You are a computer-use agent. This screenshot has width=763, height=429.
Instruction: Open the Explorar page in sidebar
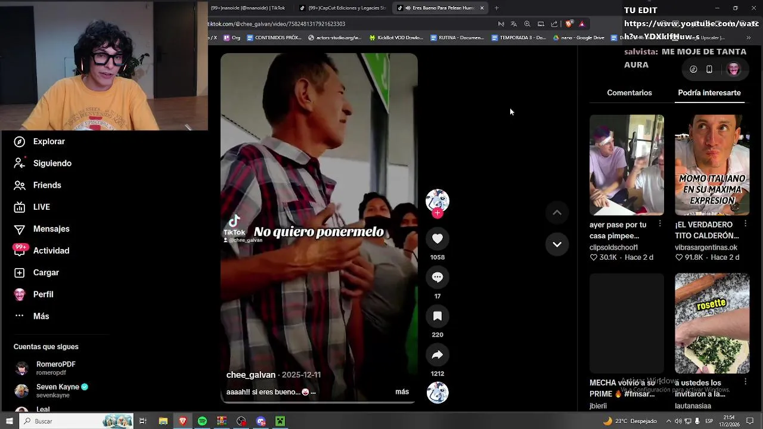tap(39, 141)
